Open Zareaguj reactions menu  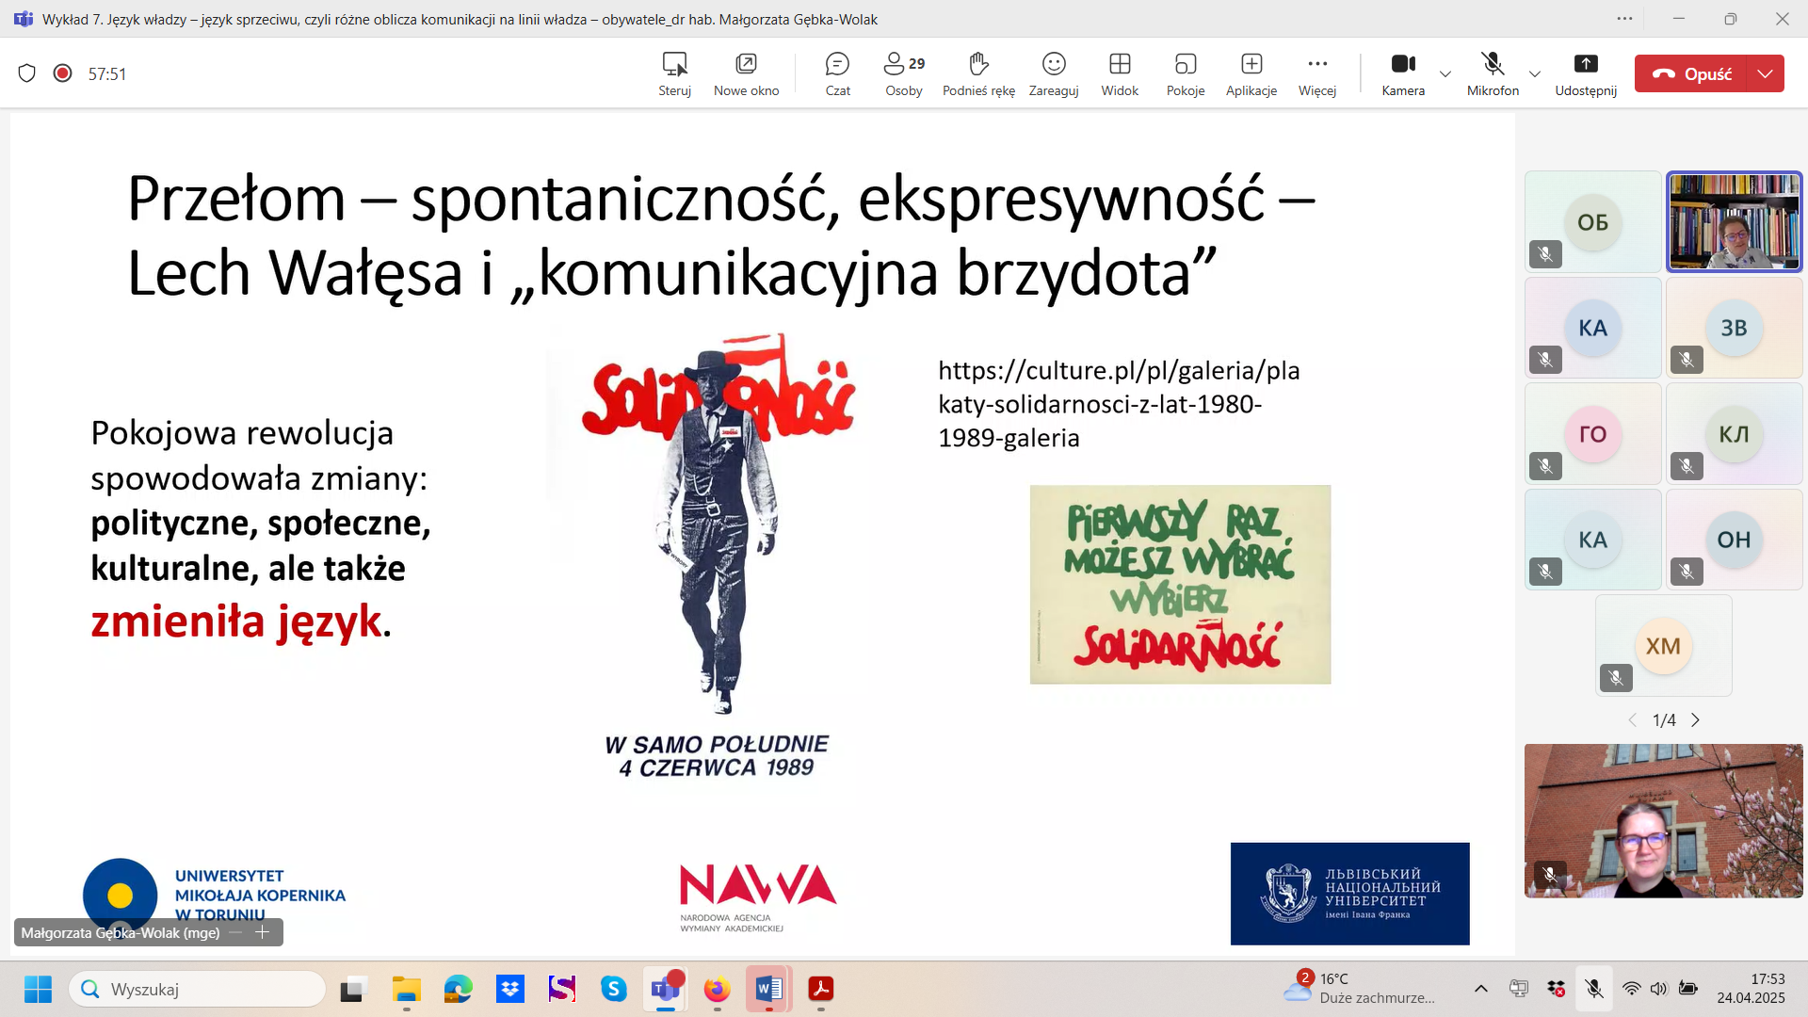(1053, 73)
